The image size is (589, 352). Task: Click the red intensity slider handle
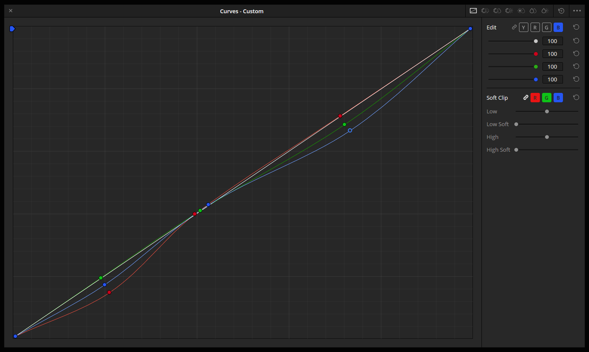point(536,54)
